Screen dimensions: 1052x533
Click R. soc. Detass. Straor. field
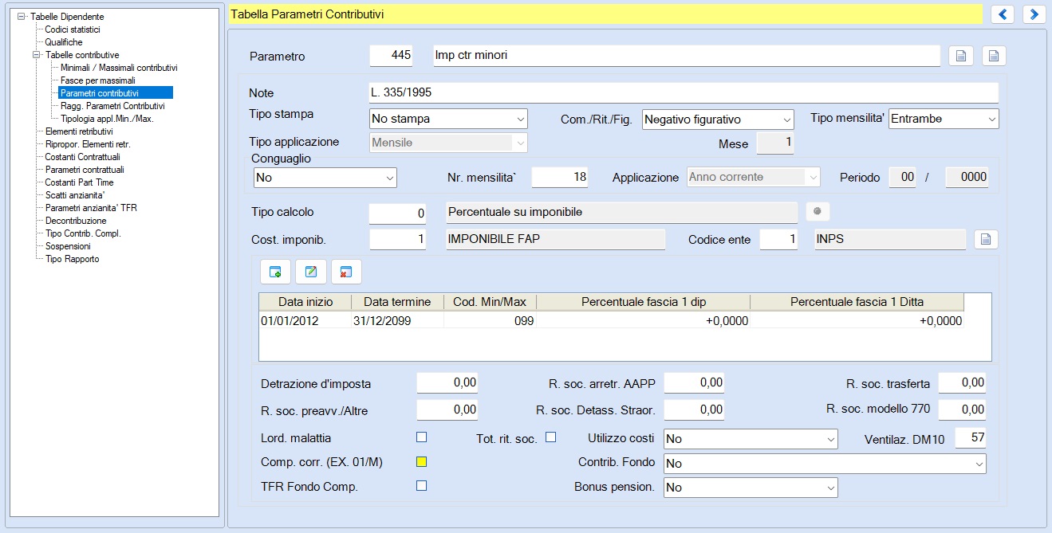click(694, 410)
